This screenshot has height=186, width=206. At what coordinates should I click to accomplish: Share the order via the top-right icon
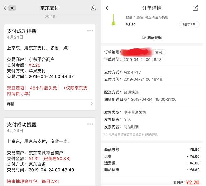point(195,8)
